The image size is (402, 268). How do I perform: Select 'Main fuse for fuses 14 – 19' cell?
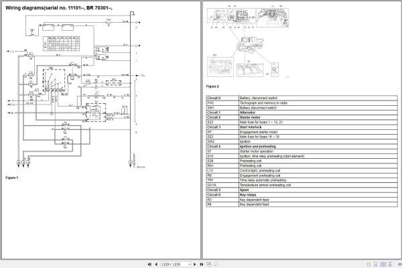tap(318, 137)
